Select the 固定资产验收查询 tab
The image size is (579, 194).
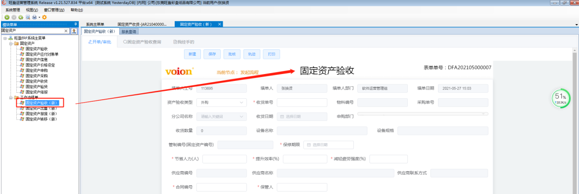(x=142, y=42)
